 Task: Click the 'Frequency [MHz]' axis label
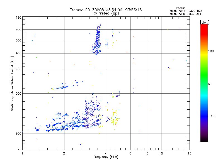[x=106, y=157]
